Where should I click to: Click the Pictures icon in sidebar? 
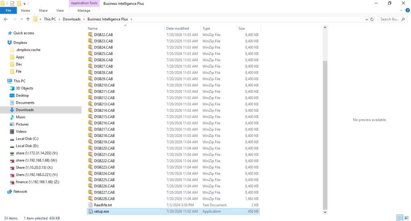coord(12,124)
